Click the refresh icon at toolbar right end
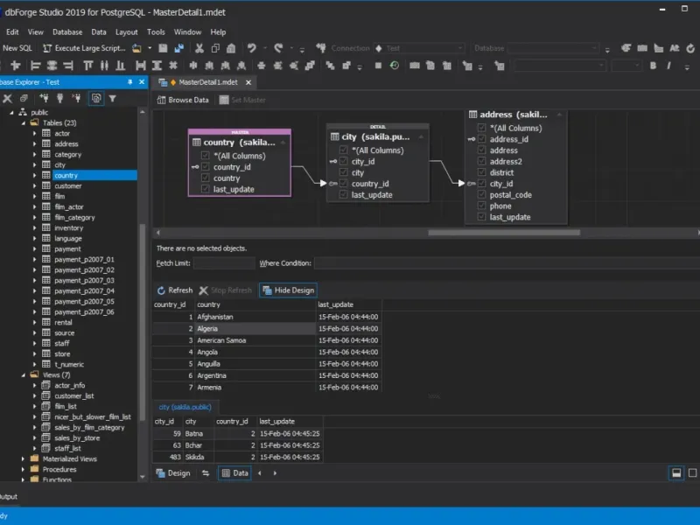 pyautogui.click(x=690, y=48)
